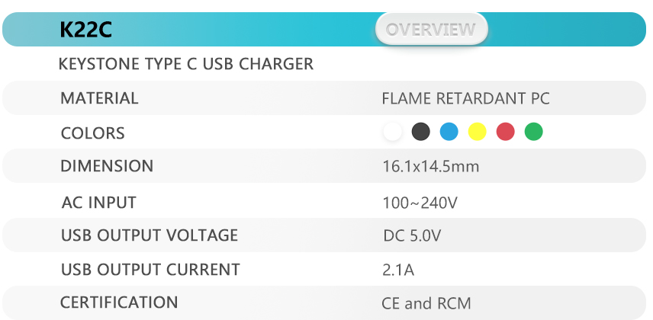
Task: Click the DC 5.0V value
Action: (x=412, y=236)
